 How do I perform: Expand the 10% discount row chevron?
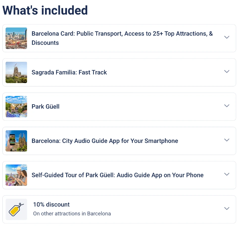[x=227, y=208]
